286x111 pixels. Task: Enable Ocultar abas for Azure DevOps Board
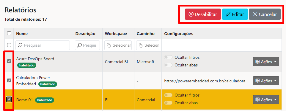pyautogui.click(x=168, y=65)
